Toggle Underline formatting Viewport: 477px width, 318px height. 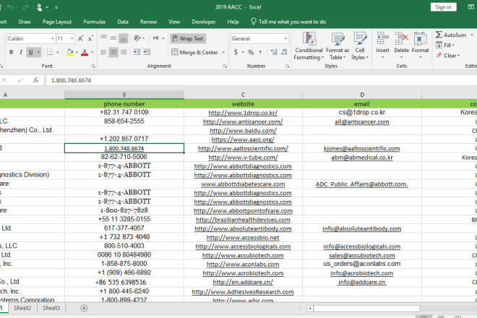tap(31, 52)
